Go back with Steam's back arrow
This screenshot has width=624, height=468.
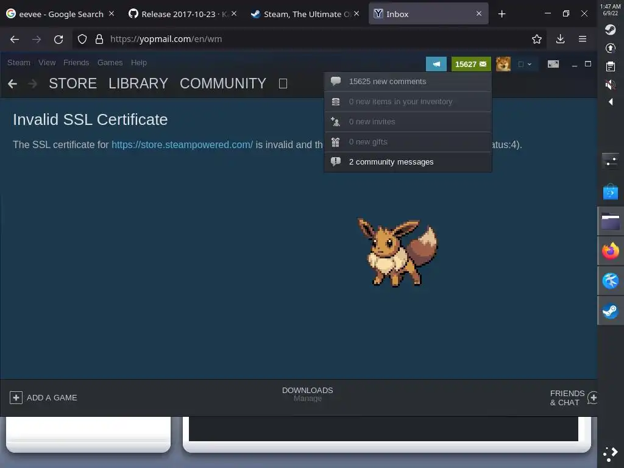(x=12, y=83)
